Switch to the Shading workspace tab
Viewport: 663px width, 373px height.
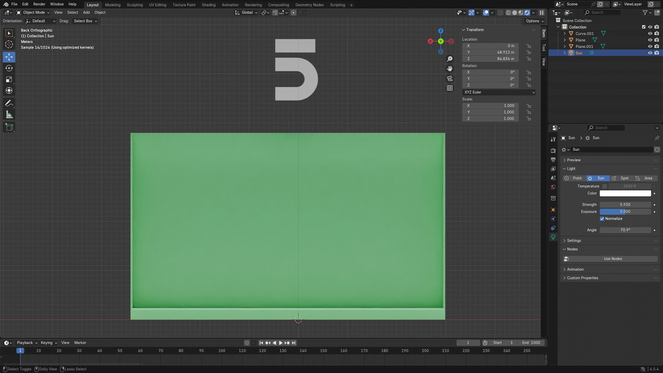pyautogui.click(x=209, y=5)
